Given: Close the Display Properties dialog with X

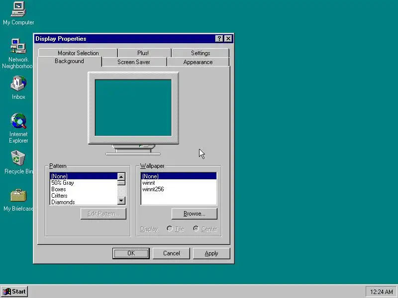Looking at the screenshot, I should click(228, 39).
